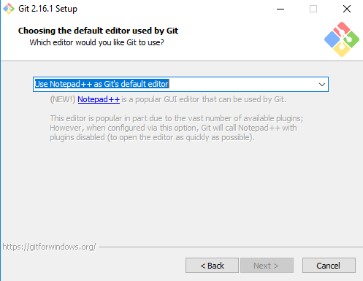The width and height of the screenshot is (363, 281).
Task: Open the editor combo box via its blank area
Action: coord(242,84)
